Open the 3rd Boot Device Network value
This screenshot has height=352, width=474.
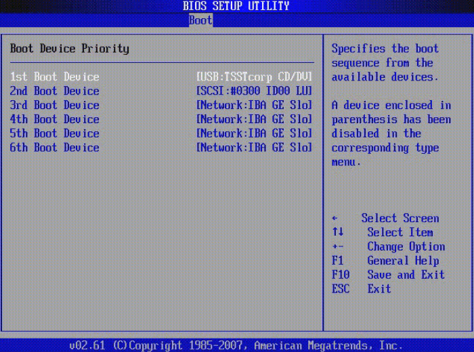254,106
